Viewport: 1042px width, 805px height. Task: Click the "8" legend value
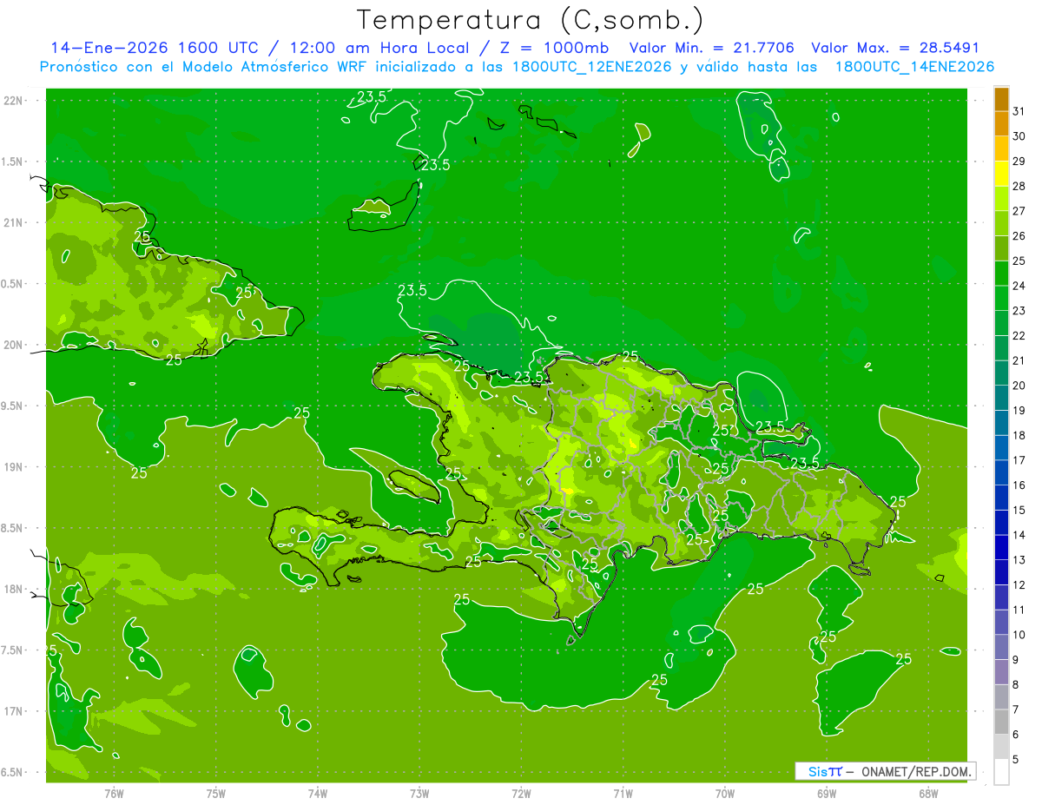coord(1016,685)
